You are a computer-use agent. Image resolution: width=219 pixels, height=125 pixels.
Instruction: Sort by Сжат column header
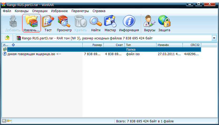114,45
